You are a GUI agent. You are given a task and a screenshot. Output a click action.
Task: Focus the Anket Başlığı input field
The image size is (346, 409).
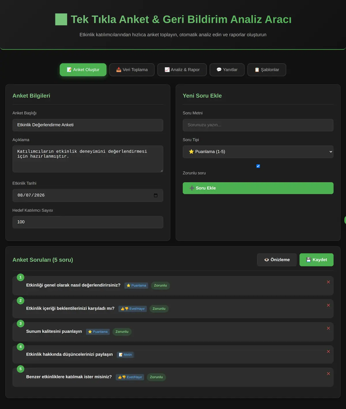88,125
